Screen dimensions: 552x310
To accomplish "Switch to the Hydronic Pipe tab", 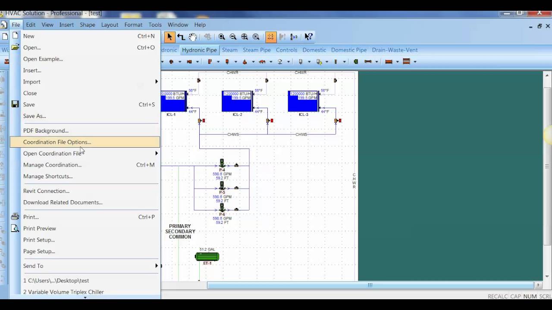I will 199,50.
